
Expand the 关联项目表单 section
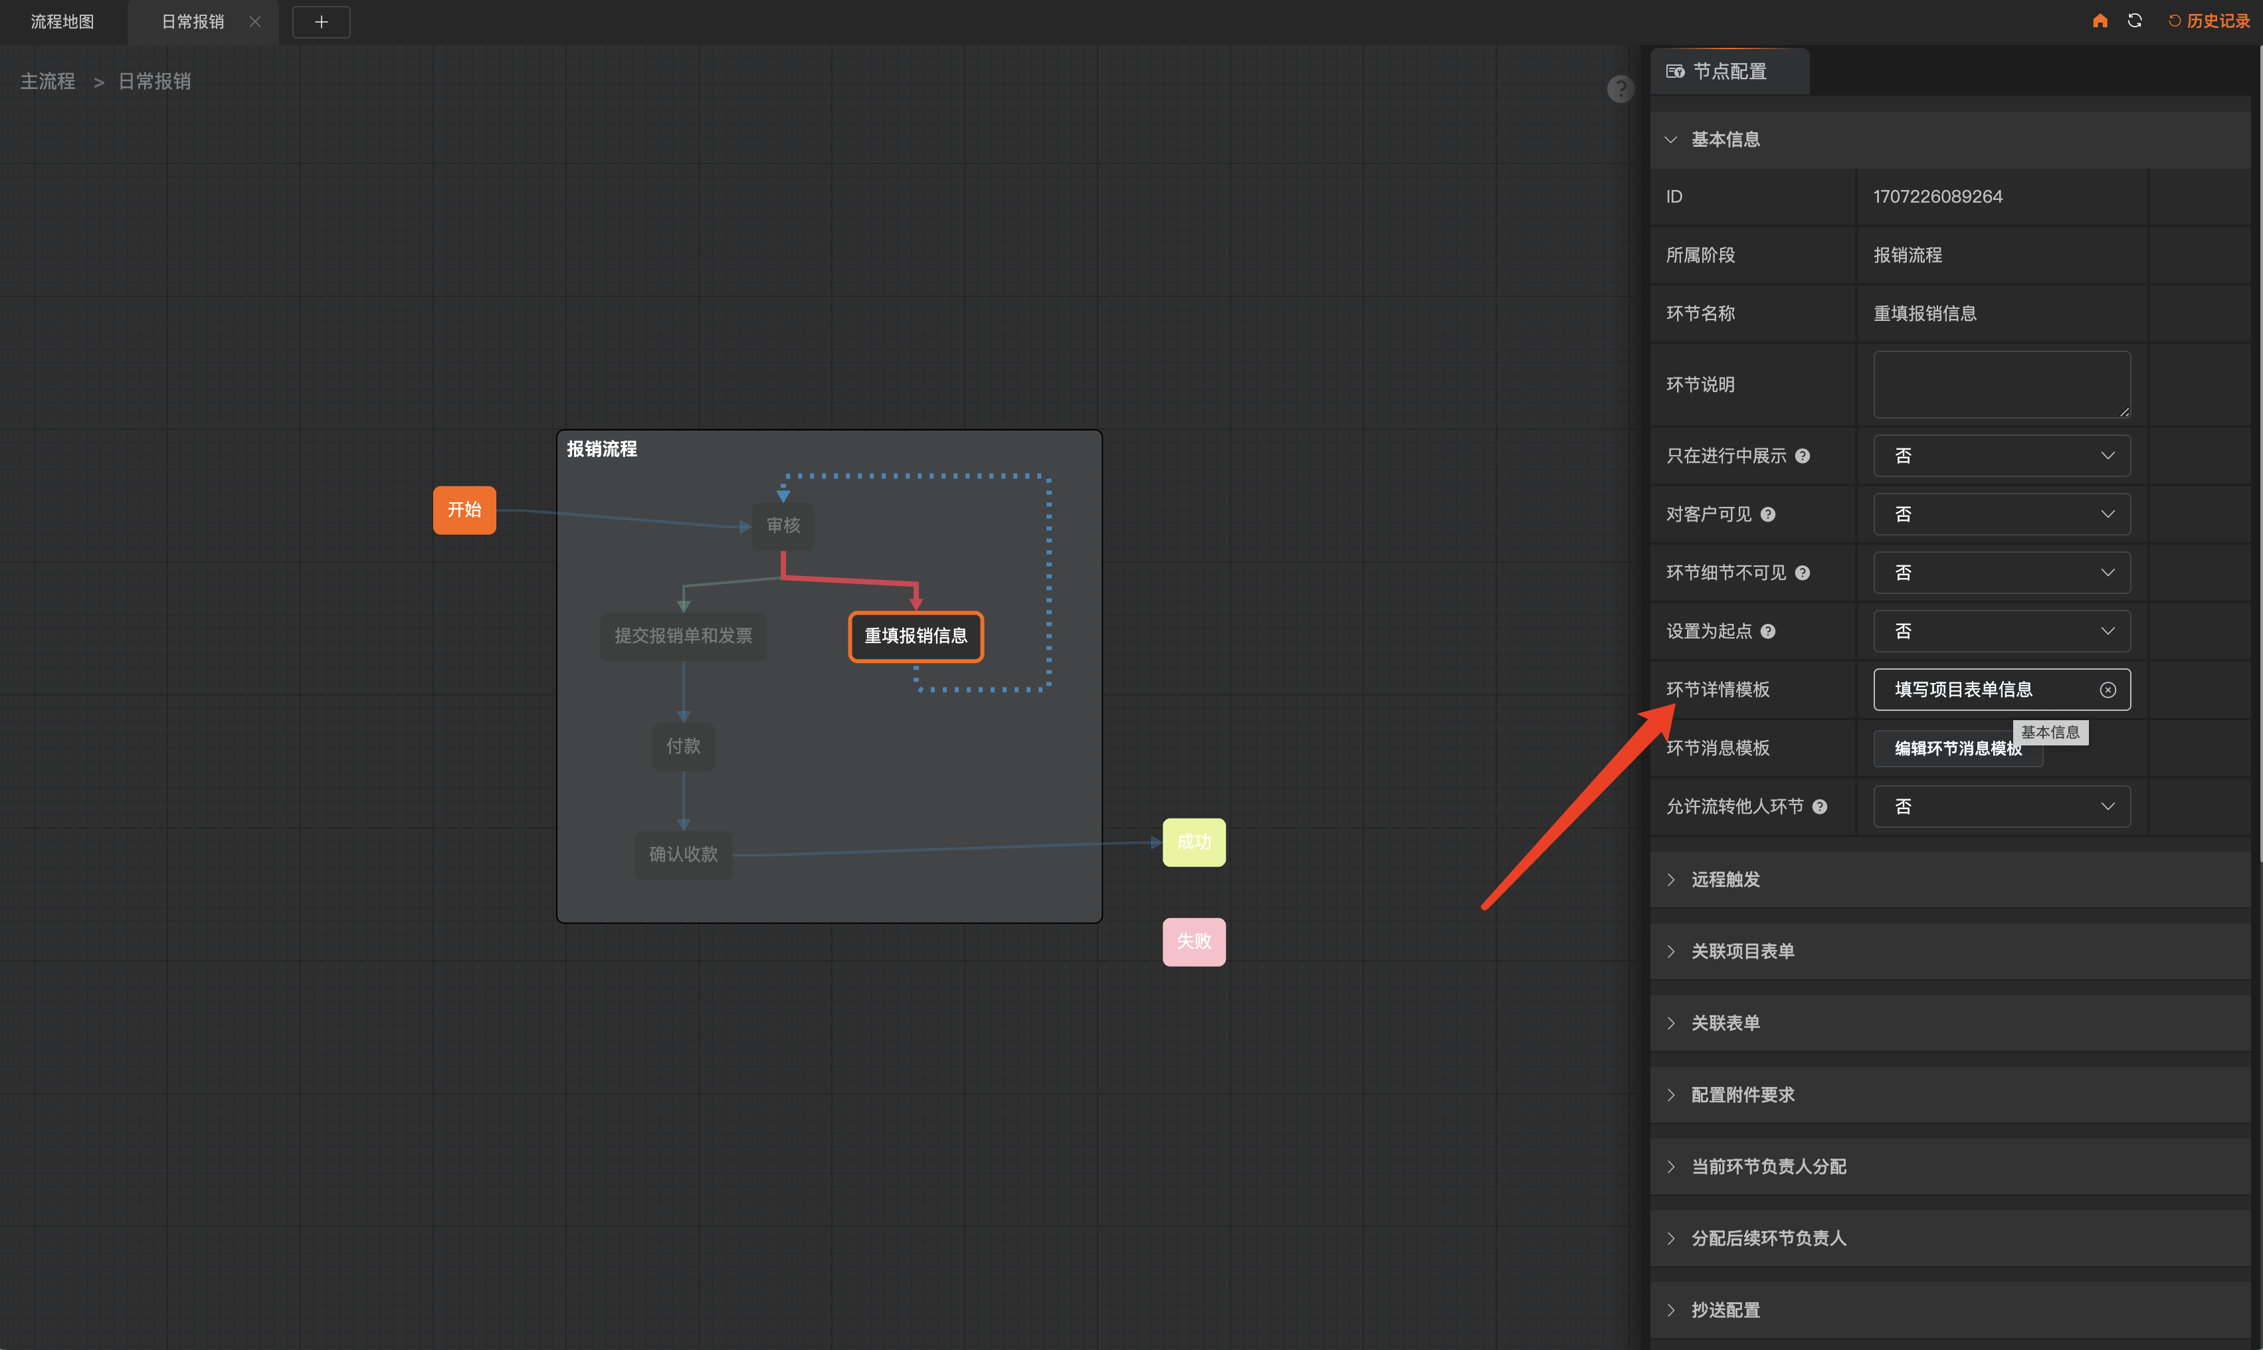tap(1949, 951)
